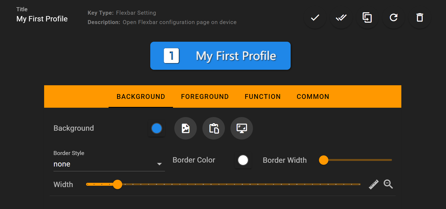
Task: Select the Background tab
Action: coord(141,96)
